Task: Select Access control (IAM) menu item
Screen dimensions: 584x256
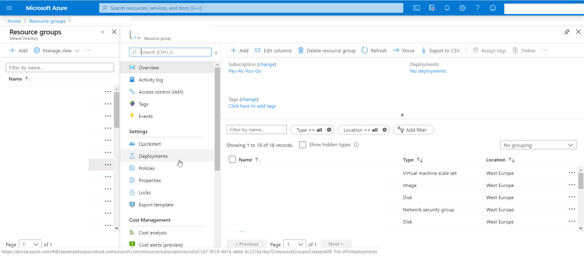Action: 160,92
